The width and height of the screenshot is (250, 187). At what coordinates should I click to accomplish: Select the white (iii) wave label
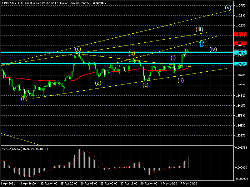[x=199, y=29]
